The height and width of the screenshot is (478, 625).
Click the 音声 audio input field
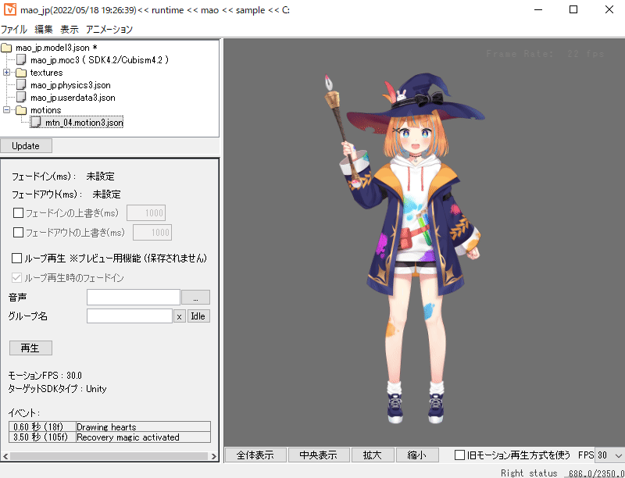pyautogui.click(x=134, y=297)
